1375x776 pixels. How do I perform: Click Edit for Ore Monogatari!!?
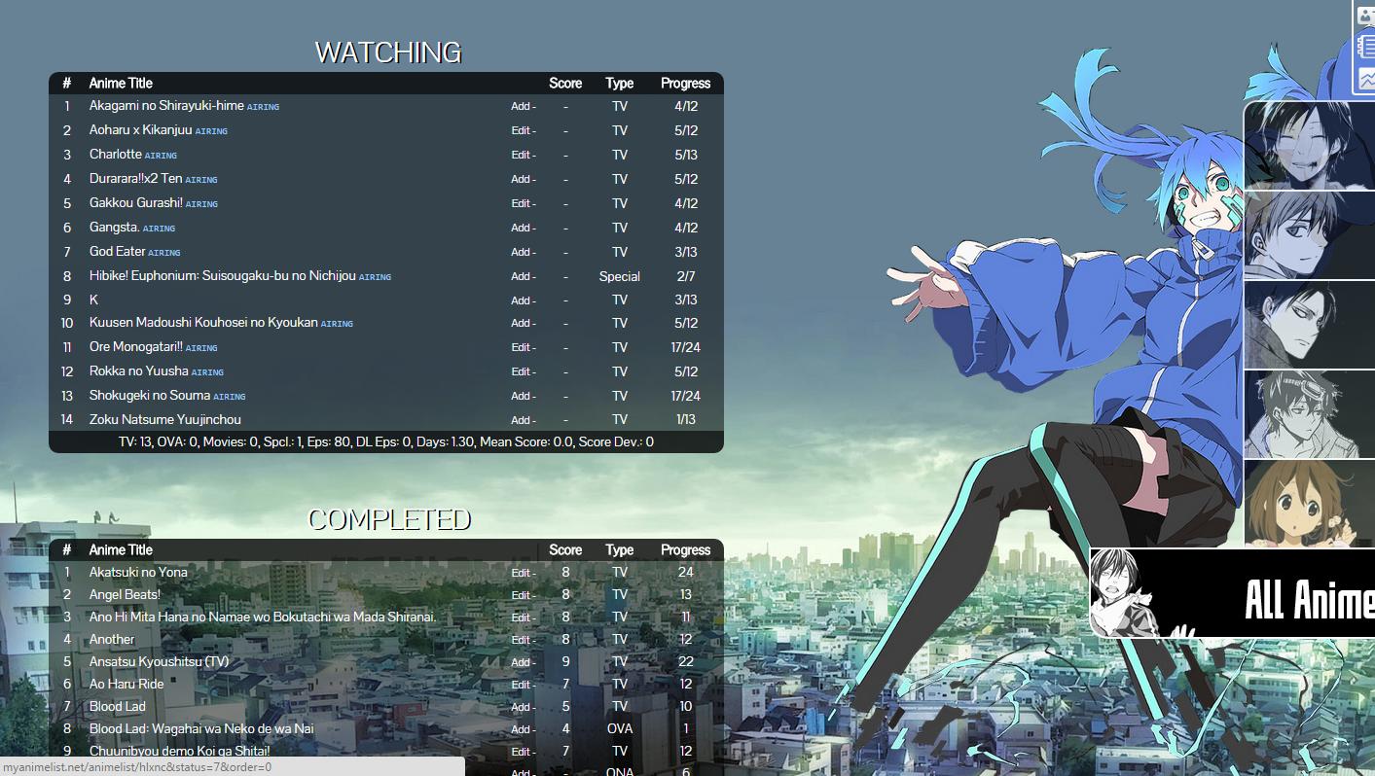click(x=521, y=348)
